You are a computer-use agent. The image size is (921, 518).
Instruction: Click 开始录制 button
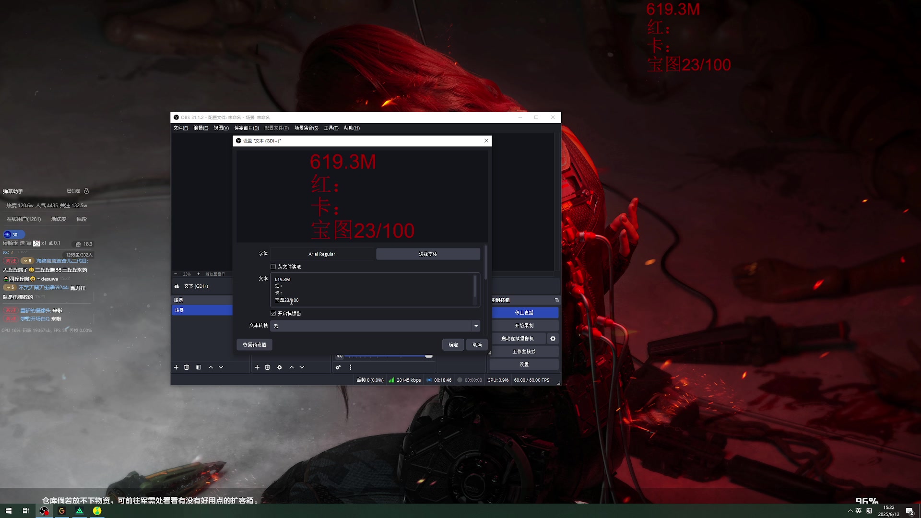click(x=524, y=326)
